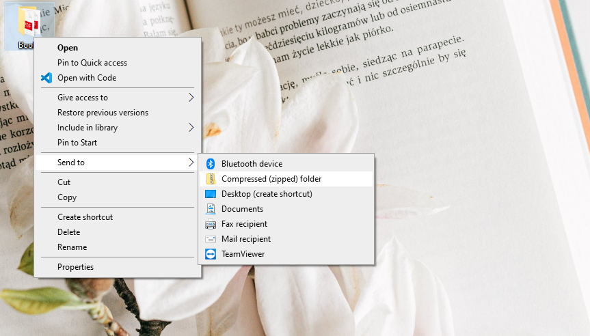Screen dimensions: 590x336
Task: Select Restore previous versions
Action: click(x=118, y=113)
